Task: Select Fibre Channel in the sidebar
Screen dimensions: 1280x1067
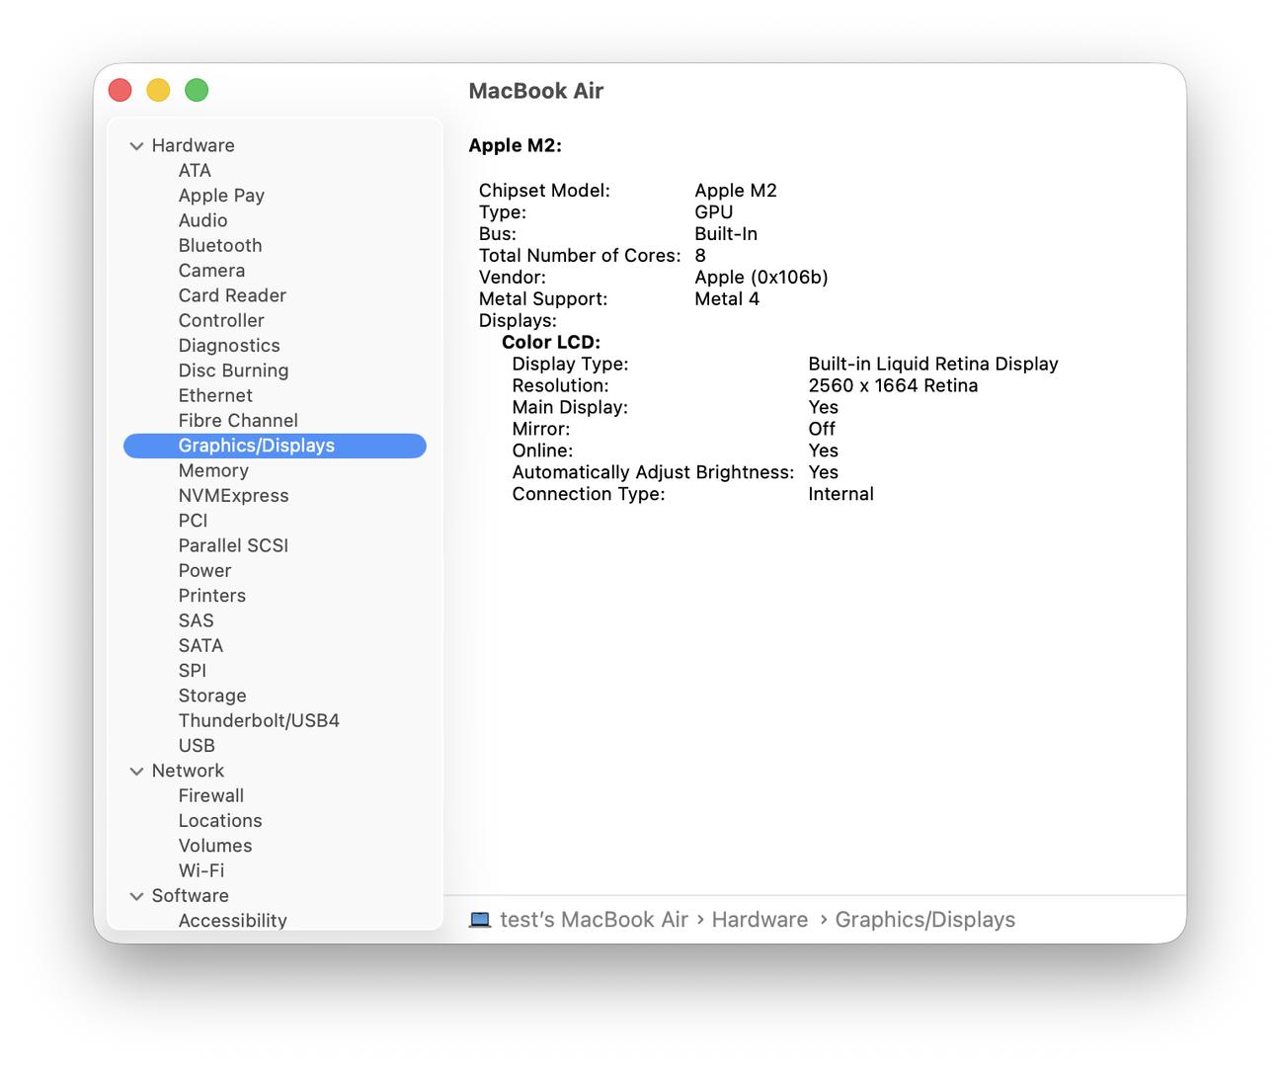Action: 238,421
